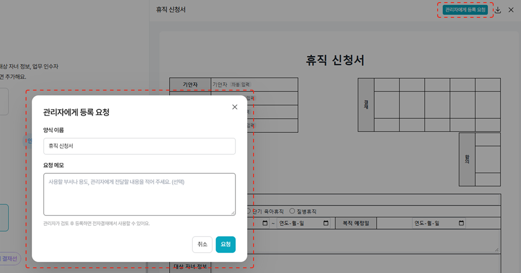This screenshot has height=273, width=521.
Task: Open the calendar picker of the date field right after the tilde
Action: (x=326, y=223)
